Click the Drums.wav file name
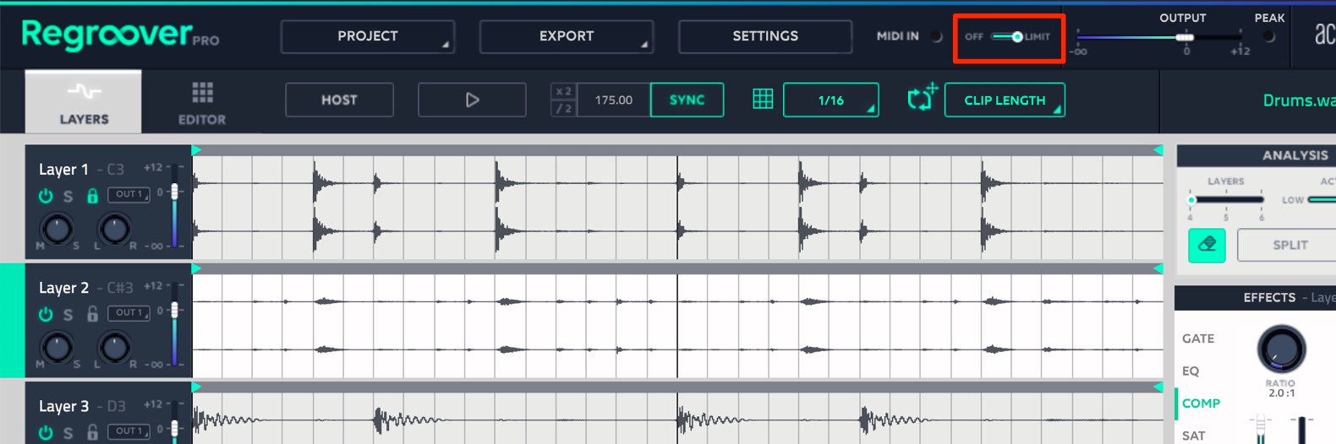Viewport: 1336px width, 444px height. (x=1299, y=100)
